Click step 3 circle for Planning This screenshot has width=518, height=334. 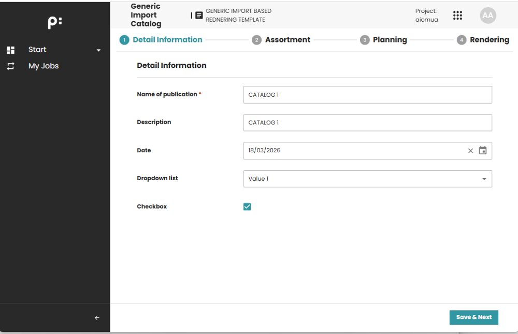pos(365,40)
